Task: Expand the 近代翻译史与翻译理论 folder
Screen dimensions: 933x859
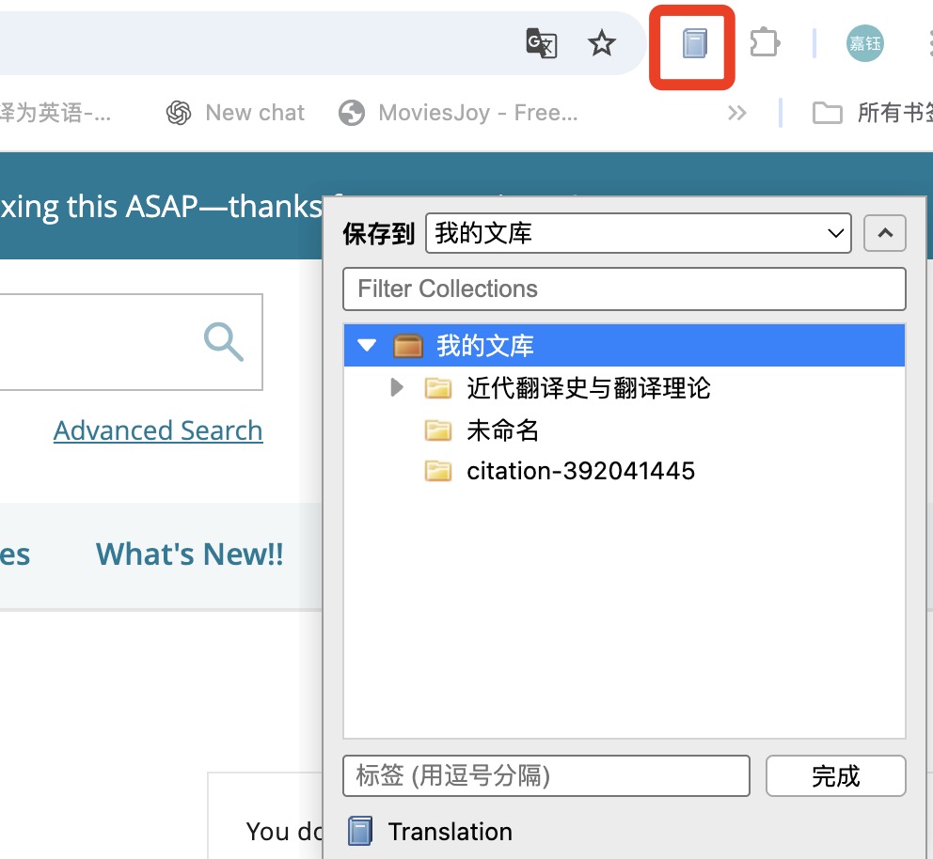Action: (397, 387)
